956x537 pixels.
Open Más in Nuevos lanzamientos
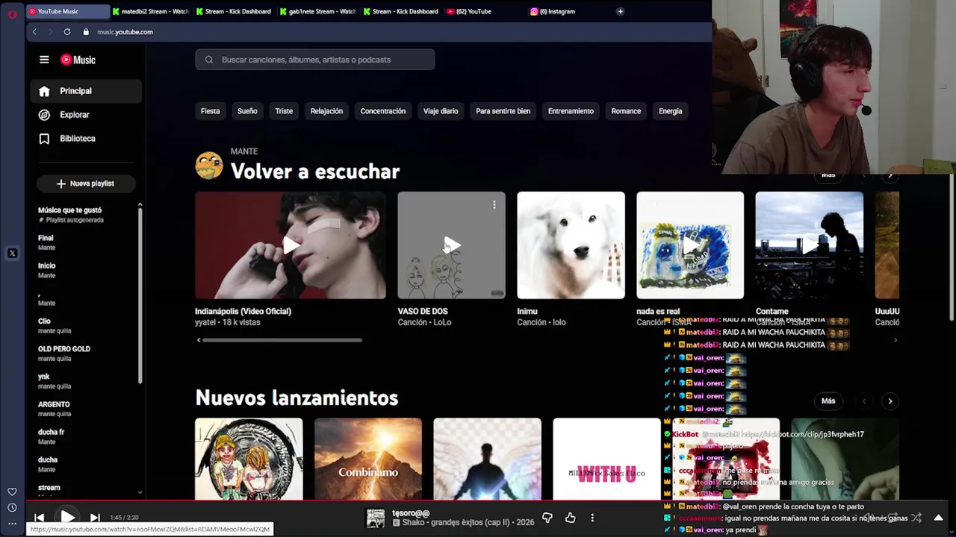[x=828, y=401]
